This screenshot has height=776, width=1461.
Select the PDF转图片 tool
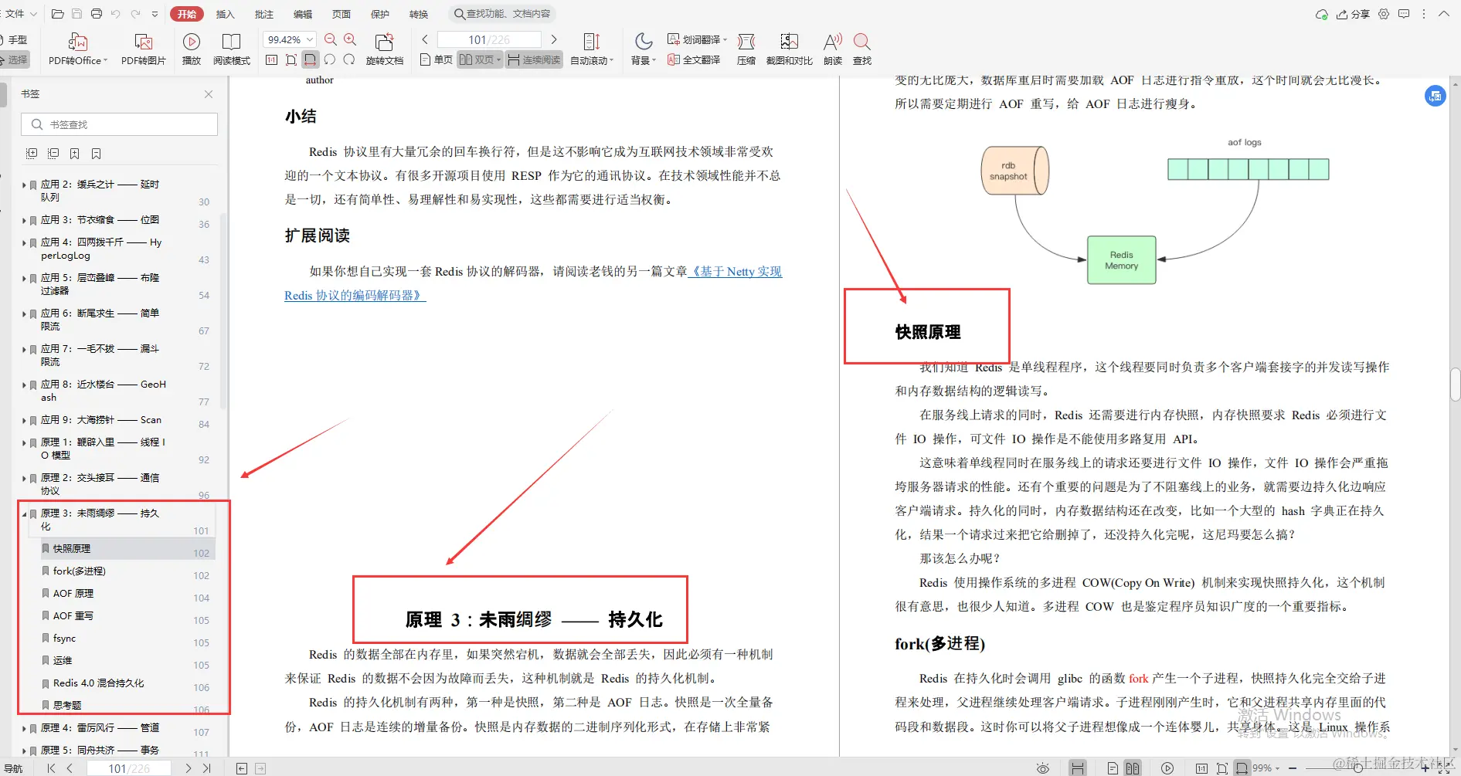coord(143,48)
